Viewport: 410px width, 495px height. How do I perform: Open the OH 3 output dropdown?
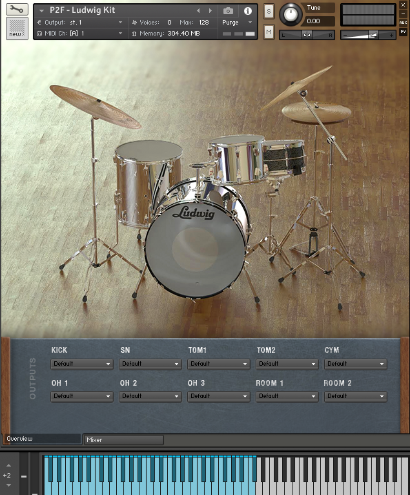tap(219, 396)
